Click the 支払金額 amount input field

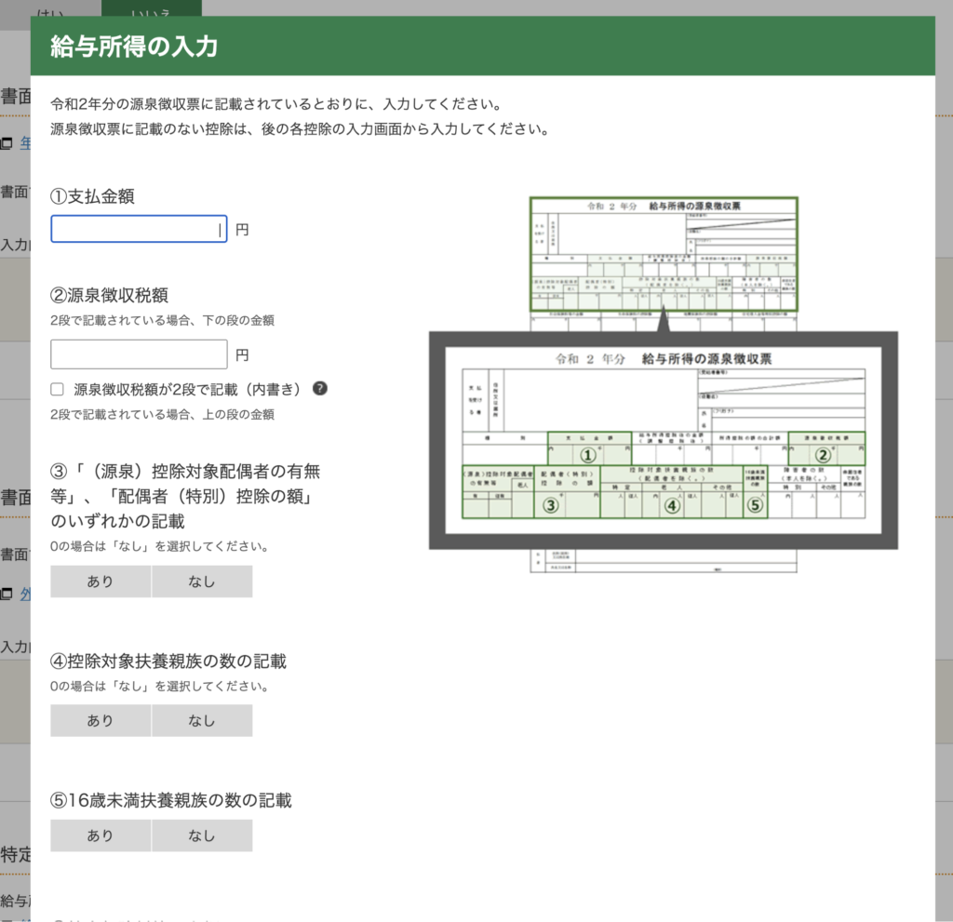139,229
